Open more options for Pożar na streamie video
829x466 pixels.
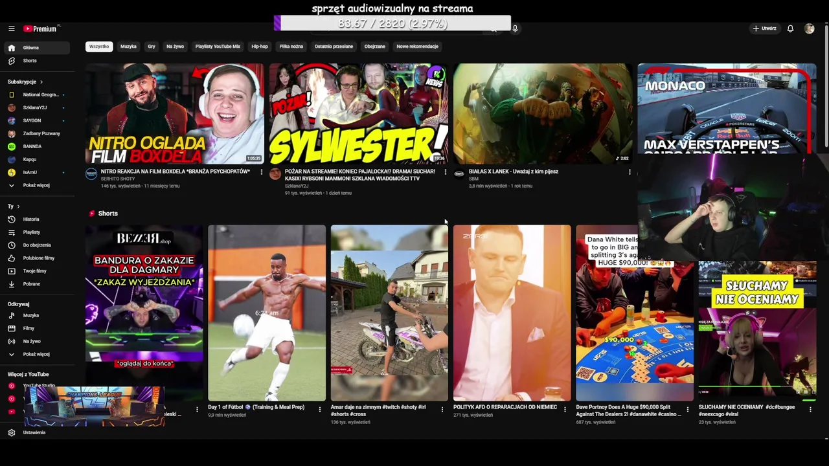coord(445,172)
